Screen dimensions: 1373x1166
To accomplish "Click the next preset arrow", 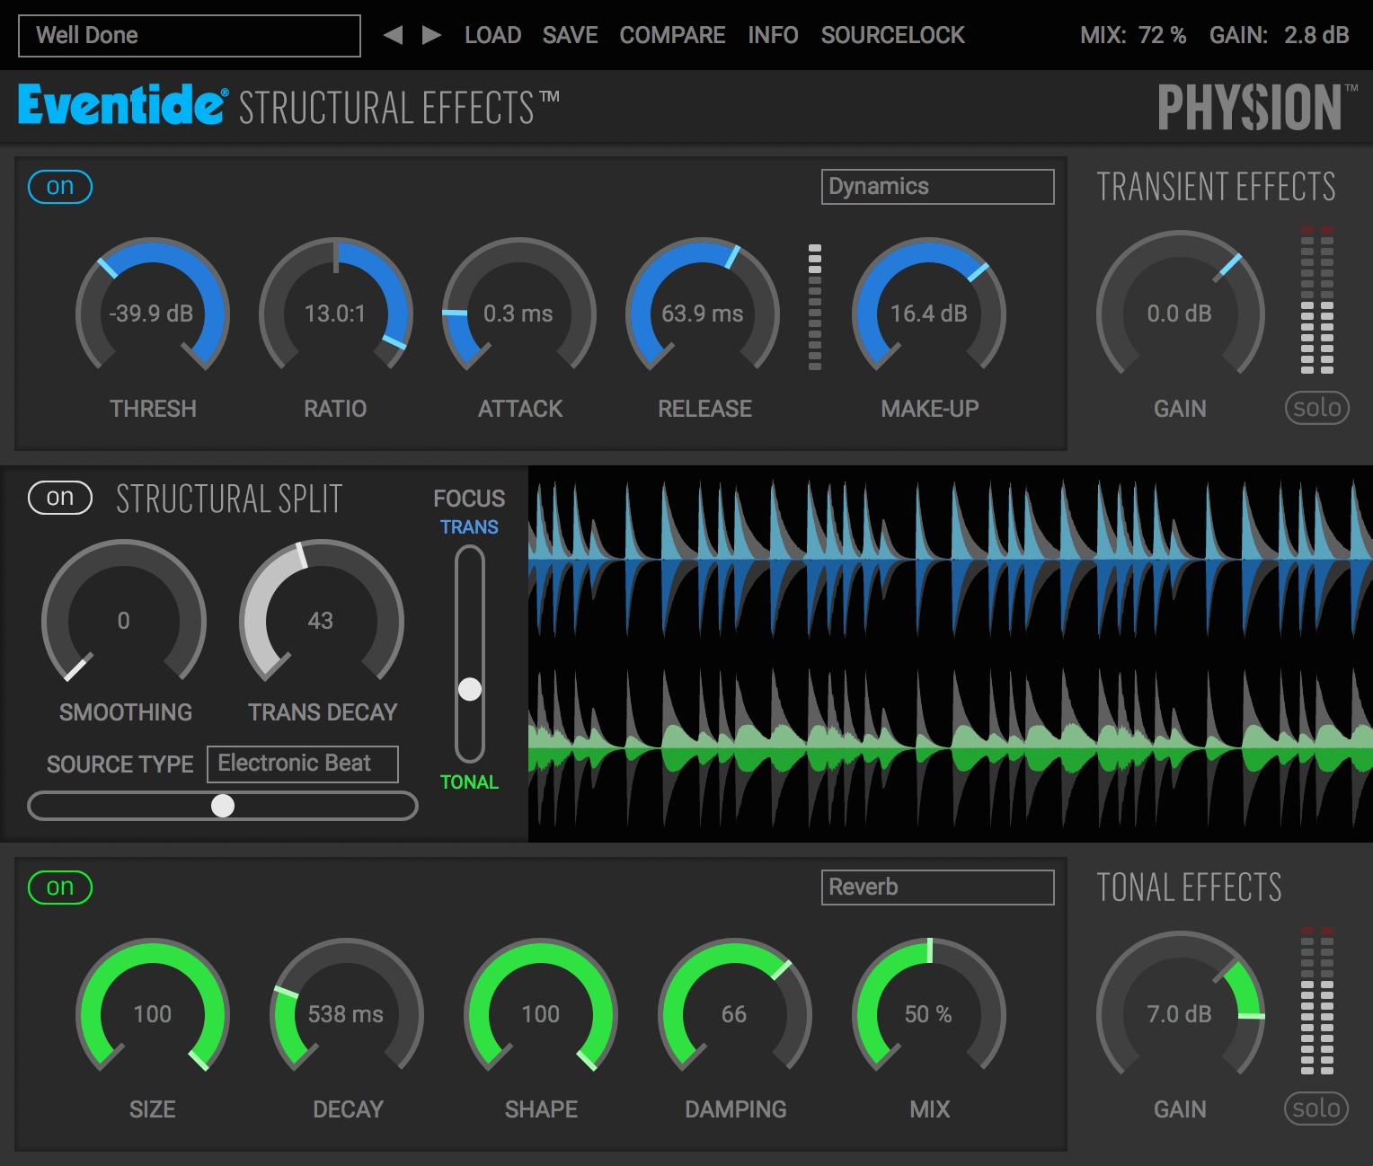I will 432,35.
